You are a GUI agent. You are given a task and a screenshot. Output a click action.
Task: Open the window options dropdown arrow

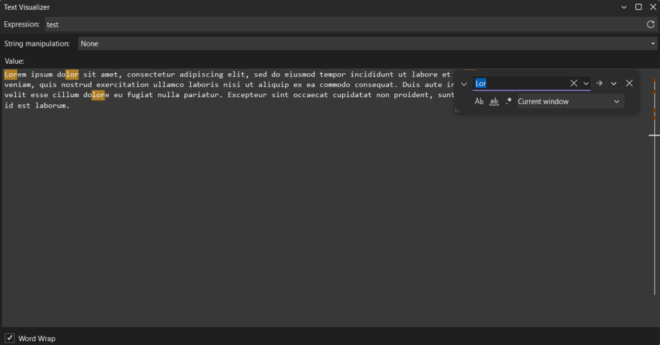[x=624, y=7]
